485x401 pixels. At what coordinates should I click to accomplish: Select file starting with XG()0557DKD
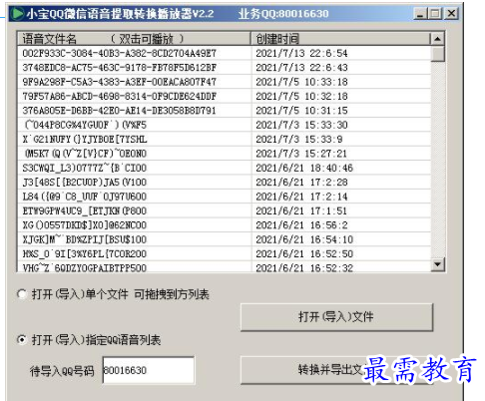pos(85,224)
